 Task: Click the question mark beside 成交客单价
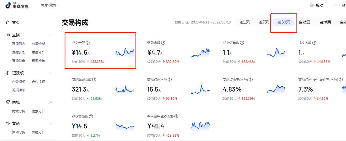tap(91, 116)
